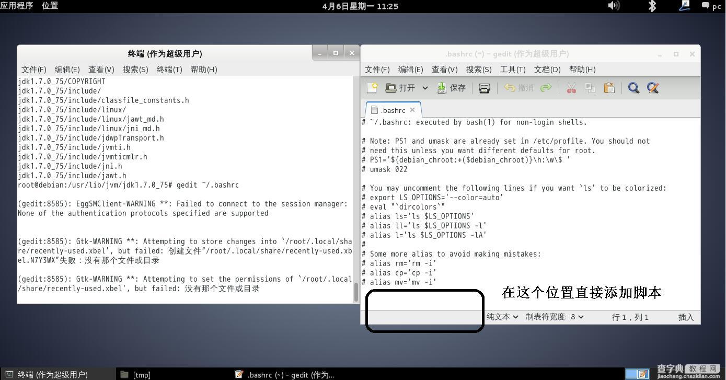The width and height of the screenshot is (726, 380).
Task: Open terminal 查看(V) menu
Action: [x=101, y=70]
